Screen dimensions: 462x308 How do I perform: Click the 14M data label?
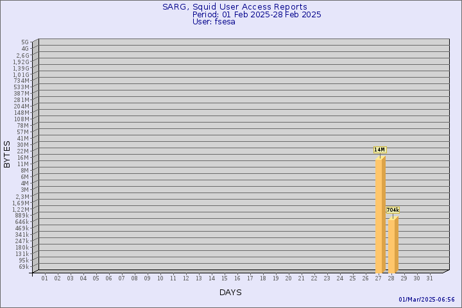coord(380,150)
